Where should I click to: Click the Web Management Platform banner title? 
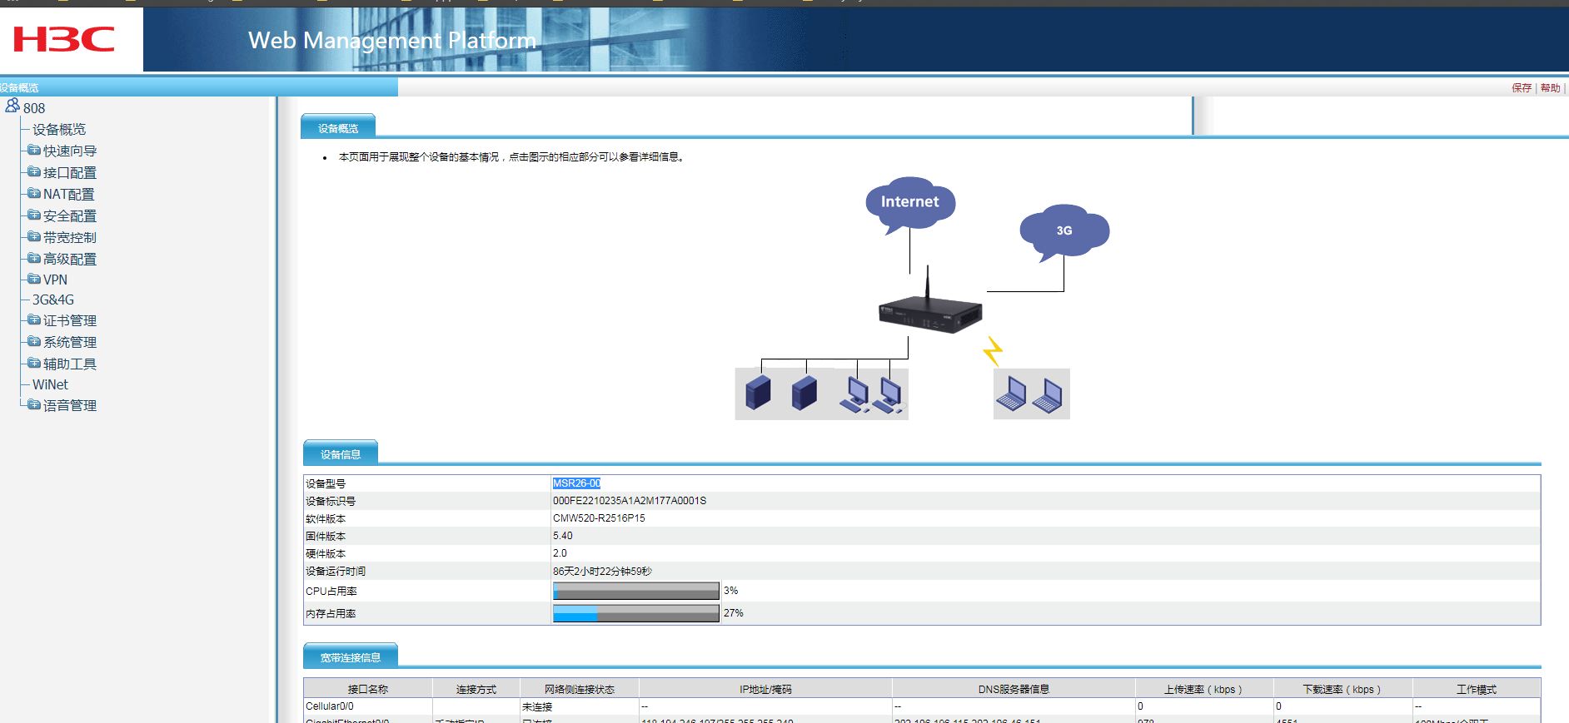(x=392, y=40)
